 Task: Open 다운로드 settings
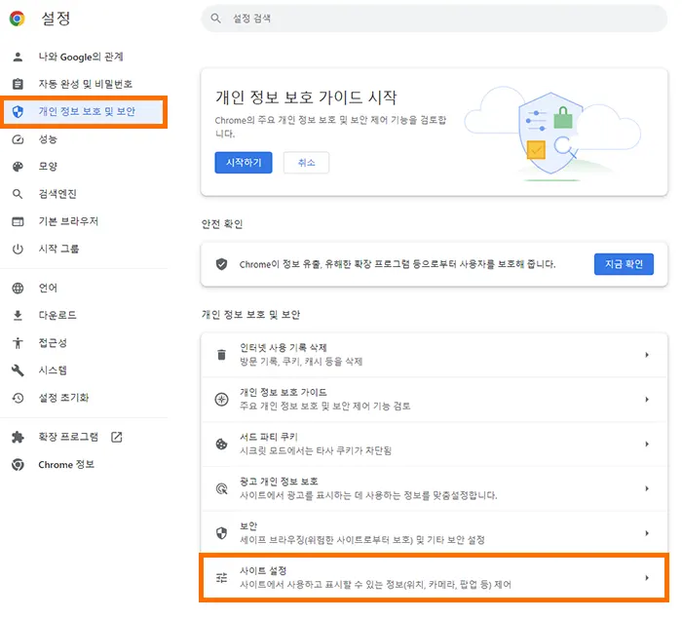click(57, 315)
